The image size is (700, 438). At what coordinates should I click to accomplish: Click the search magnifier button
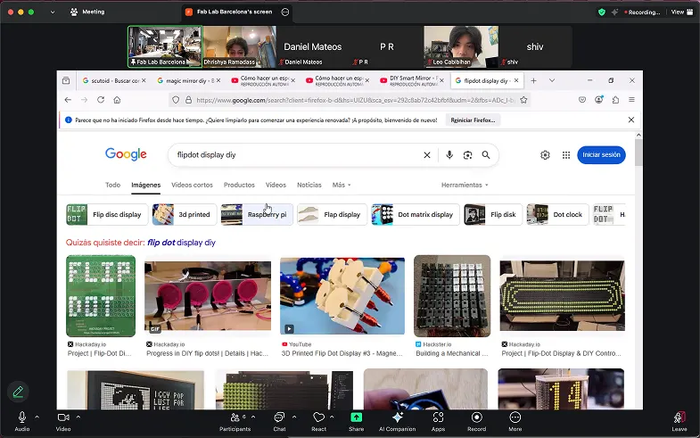coord(486,155)
